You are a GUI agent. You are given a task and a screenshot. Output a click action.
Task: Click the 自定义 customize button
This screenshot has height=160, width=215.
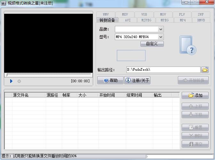click(152, 44)
